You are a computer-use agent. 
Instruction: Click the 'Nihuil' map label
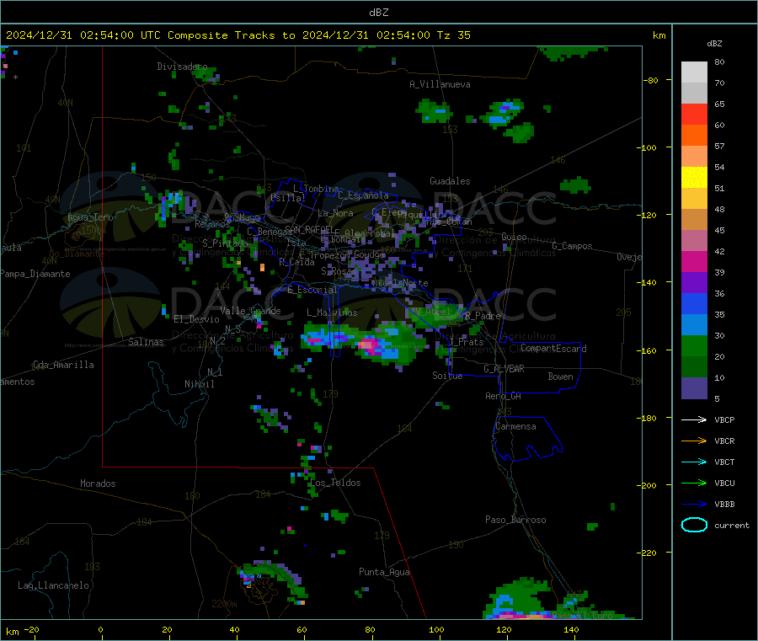click(x=199, y=384)
